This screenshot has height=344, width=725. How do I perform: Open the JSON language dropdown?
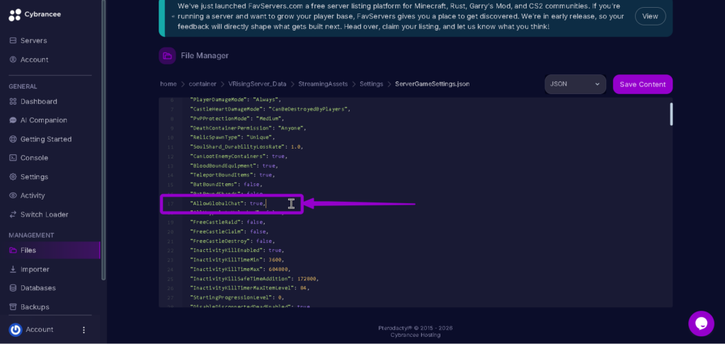point(575,84)
